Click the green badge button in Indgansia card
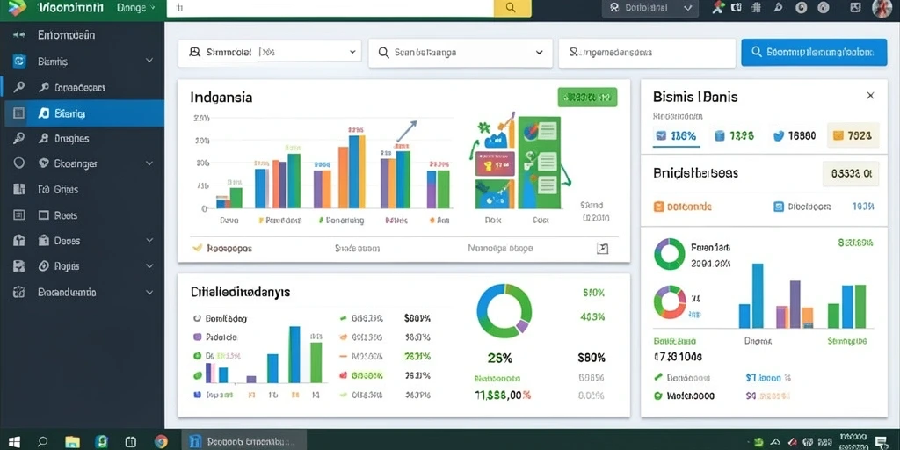 pos(587,98)
